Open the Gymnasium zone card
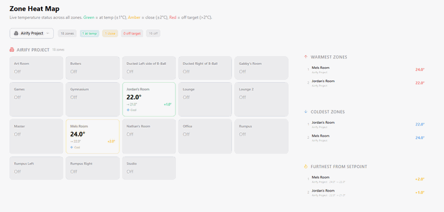The width and height of the screenshot is (444, 212). point(93,99)
